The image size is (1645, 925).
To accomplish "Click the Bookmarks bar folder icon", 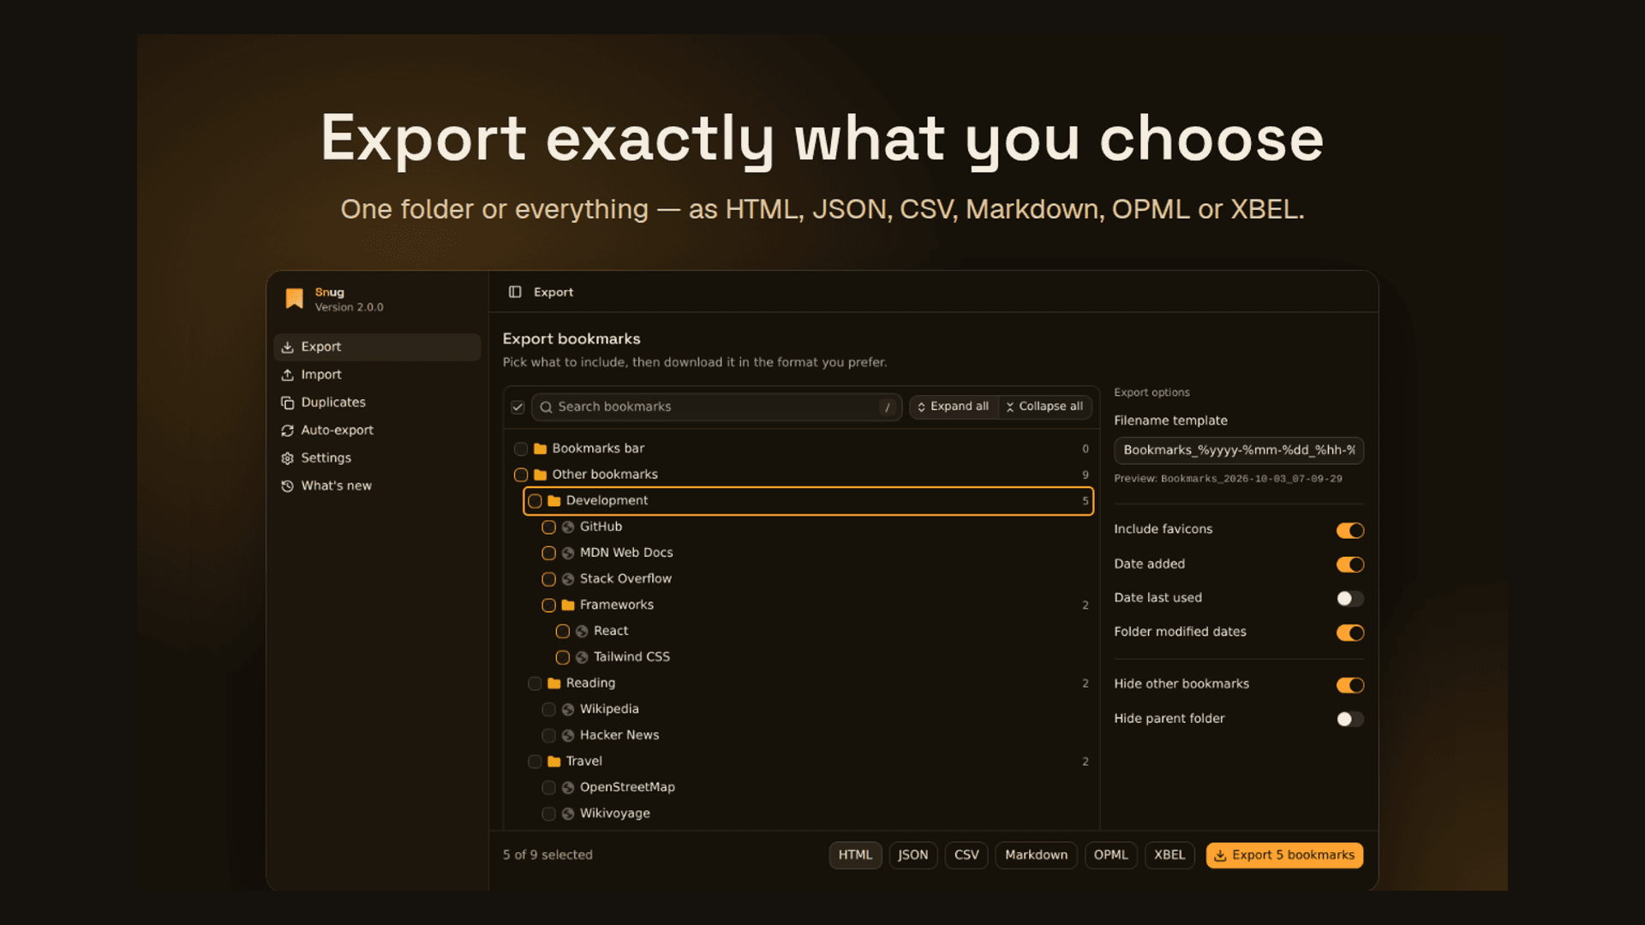I will click(x=541, y=449).
